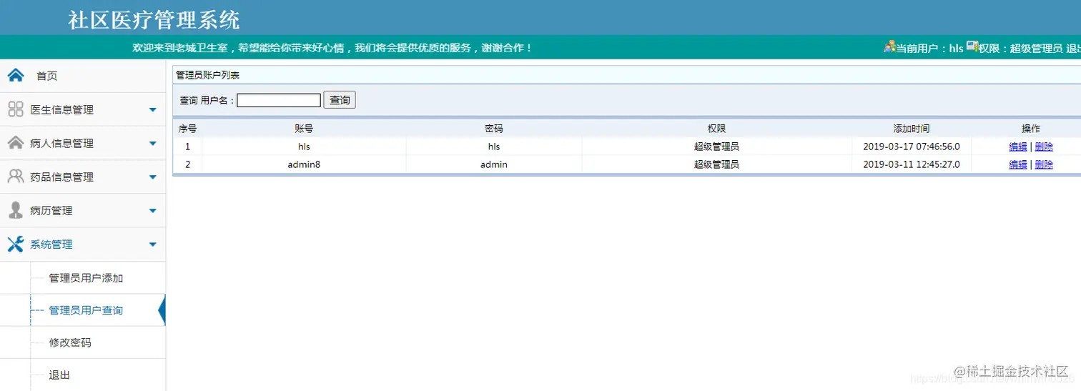
Task: Click password cell admin
Action: point(494,164)
